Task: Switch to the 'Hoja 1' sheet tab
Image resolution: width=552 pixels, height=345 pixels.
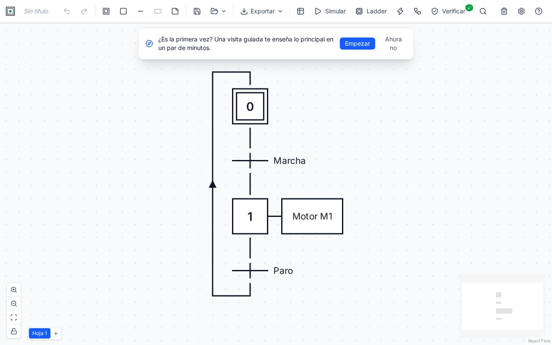Action: (40, 333)
